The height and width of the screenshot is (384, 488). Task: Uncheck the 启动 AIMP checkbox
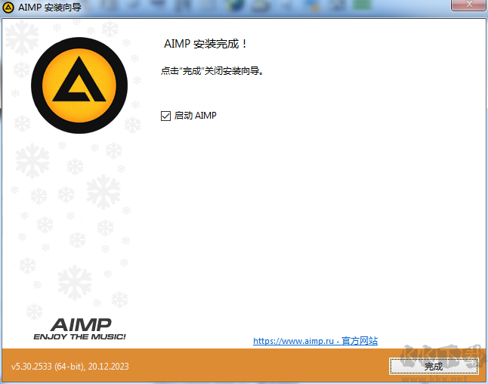[x=166, y=116]
